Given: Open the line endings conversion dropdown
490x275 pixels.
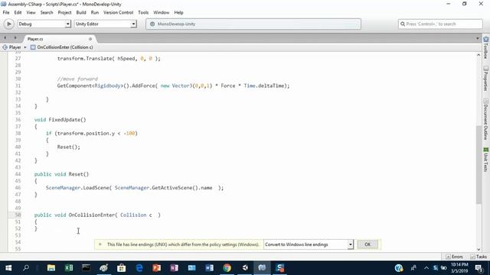Looking at the screenshot, I should (309, 244).
